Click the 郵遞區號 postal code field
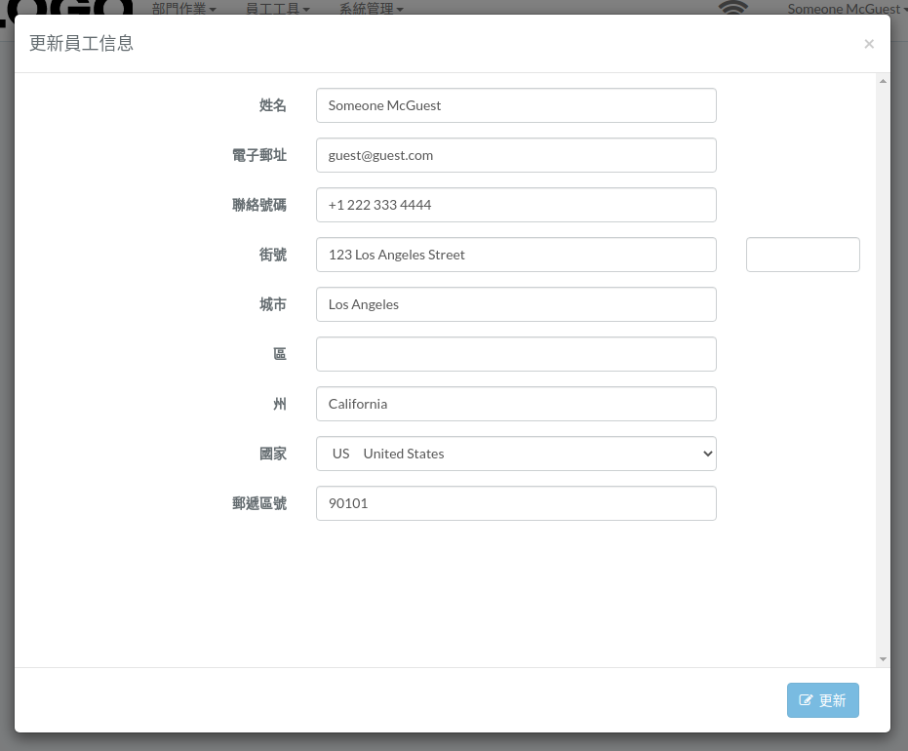 coord(516,503)
